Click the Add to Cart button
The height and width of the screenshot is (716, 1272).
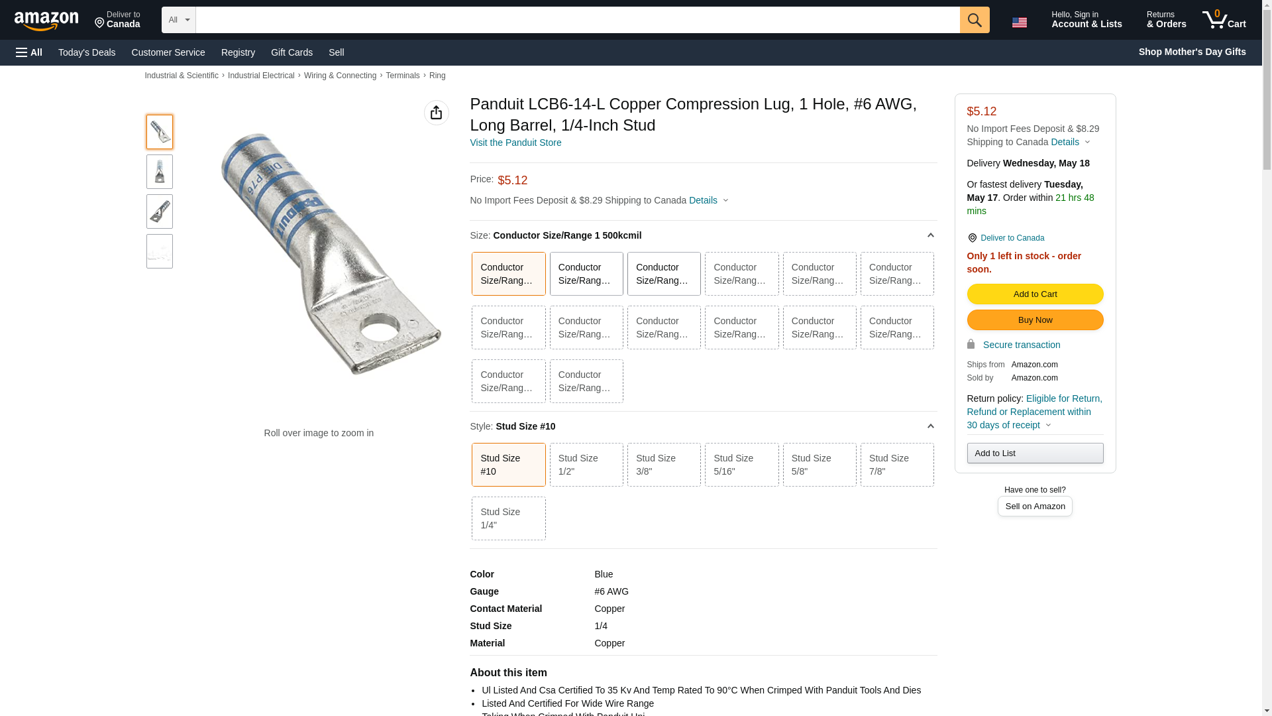tap(1035, 294)
